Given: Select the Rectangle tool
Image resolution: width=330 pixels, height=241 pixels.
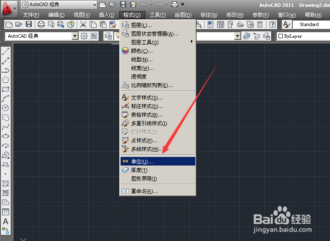Looking at the screenshot, I should tap(6, 89).
